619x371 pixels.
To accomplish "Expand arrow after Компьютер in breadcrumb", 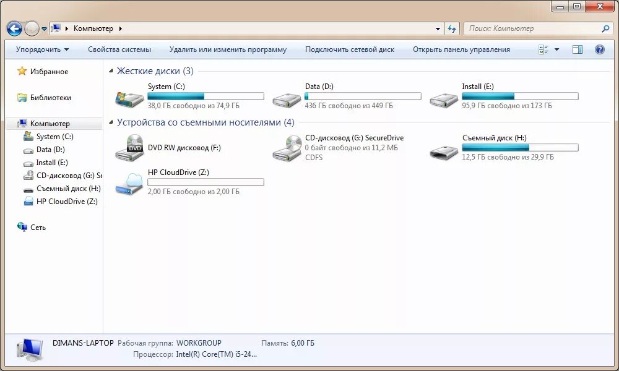I will 121,28.
